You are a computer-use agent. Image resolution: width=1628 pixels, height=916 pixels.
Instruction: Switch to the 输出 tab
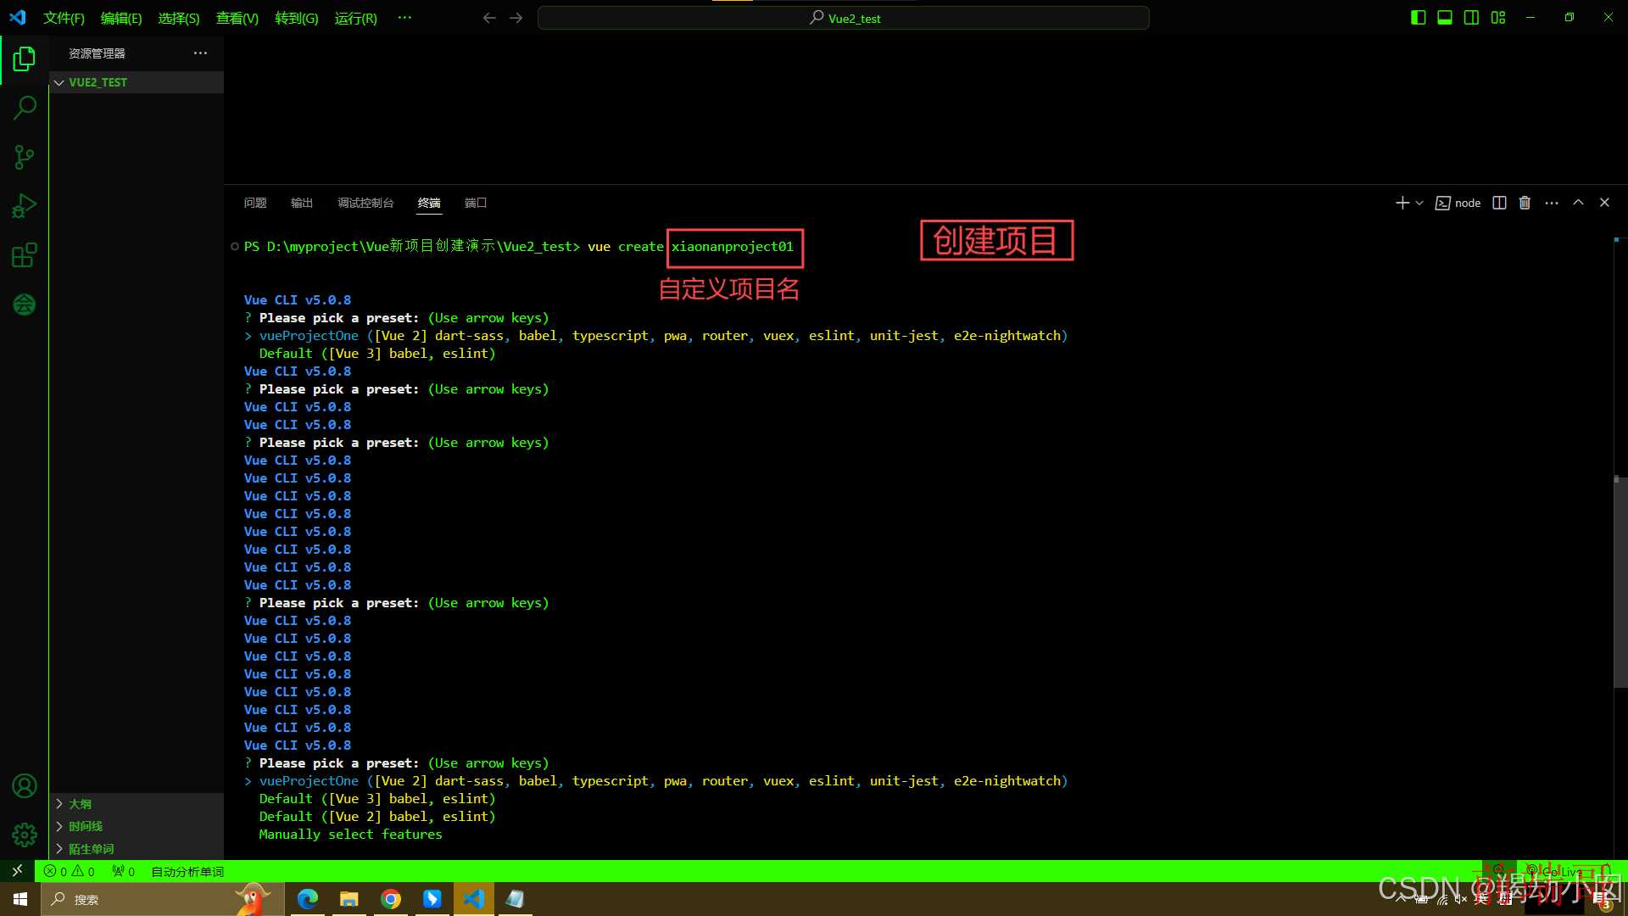(x=302, y=203)
